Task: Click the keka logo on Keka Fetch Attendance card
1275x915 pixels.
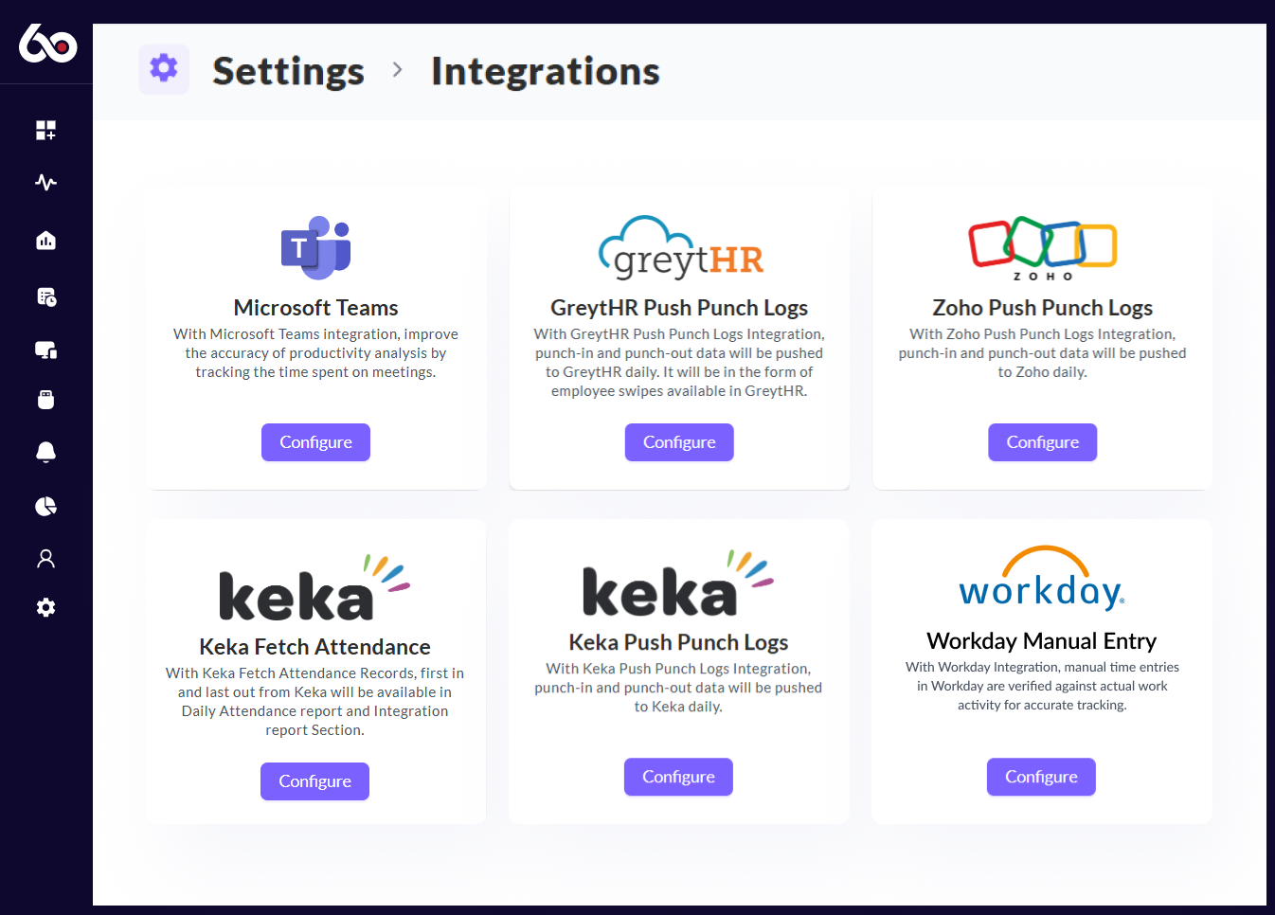Action: tap(314, 587)
